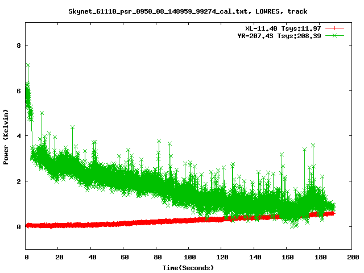Image resolution: width=364 pixels, height=273 pixels.
Task: Click the x-axis tick label 120
Action: click(222, 257)
